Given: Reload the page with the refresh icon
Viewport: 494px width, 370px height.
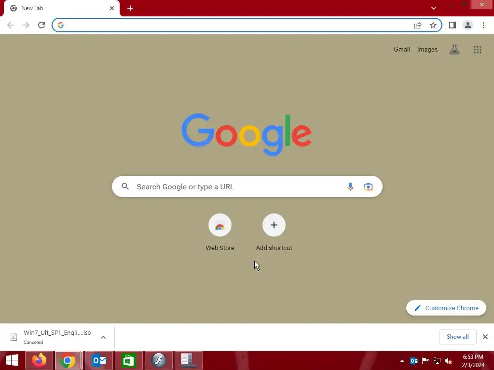Looking at the screenshot, I should (x=41, y=25).
